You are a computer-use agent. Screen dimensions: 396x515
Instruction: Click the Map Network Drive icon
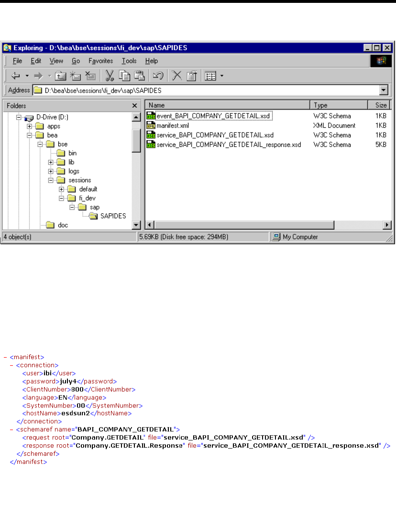pyautogui.click(x=75, y=76)
